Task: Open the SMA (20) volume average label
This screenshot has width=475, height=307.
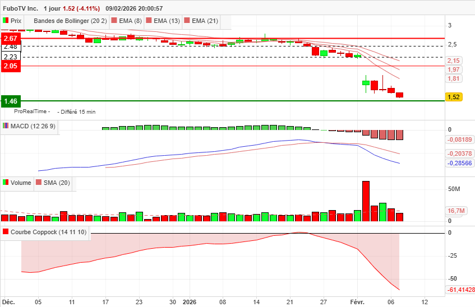Action: tap(57, 183)
